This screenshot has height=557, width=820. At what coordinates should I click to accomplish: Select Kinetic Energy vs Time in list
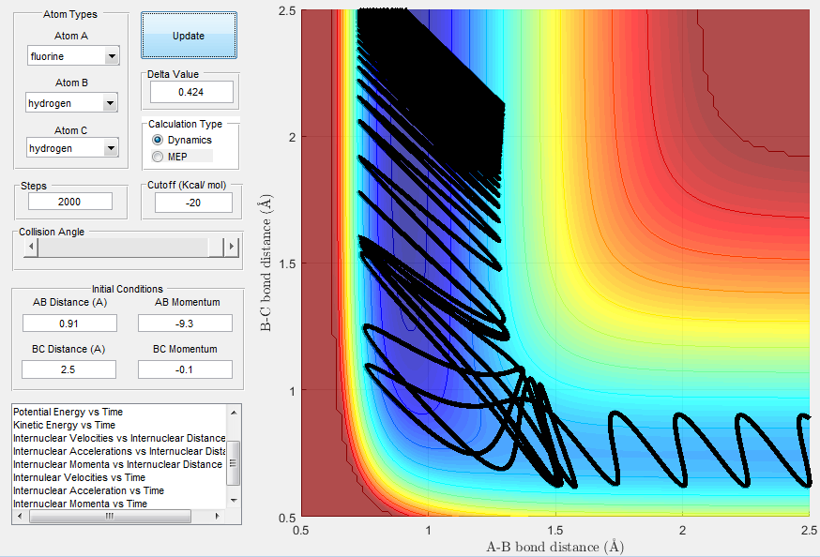[65, 425]
